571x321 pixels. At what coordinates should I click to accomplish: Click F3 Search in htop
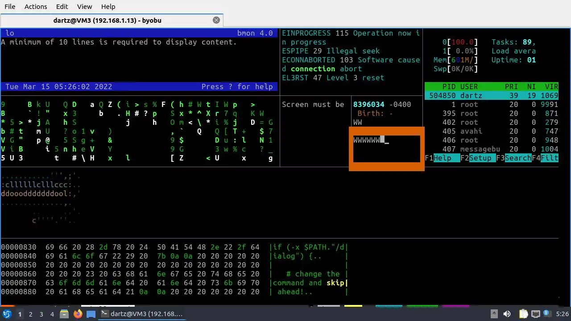pyautogui.click(x=513, y=158)
